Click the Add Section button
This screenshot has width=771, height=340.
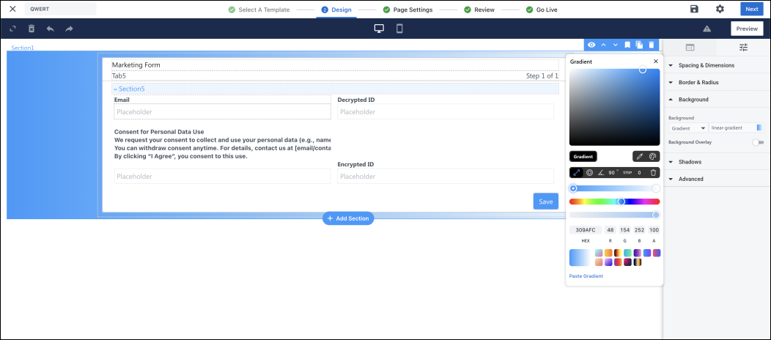coord(348,218)
